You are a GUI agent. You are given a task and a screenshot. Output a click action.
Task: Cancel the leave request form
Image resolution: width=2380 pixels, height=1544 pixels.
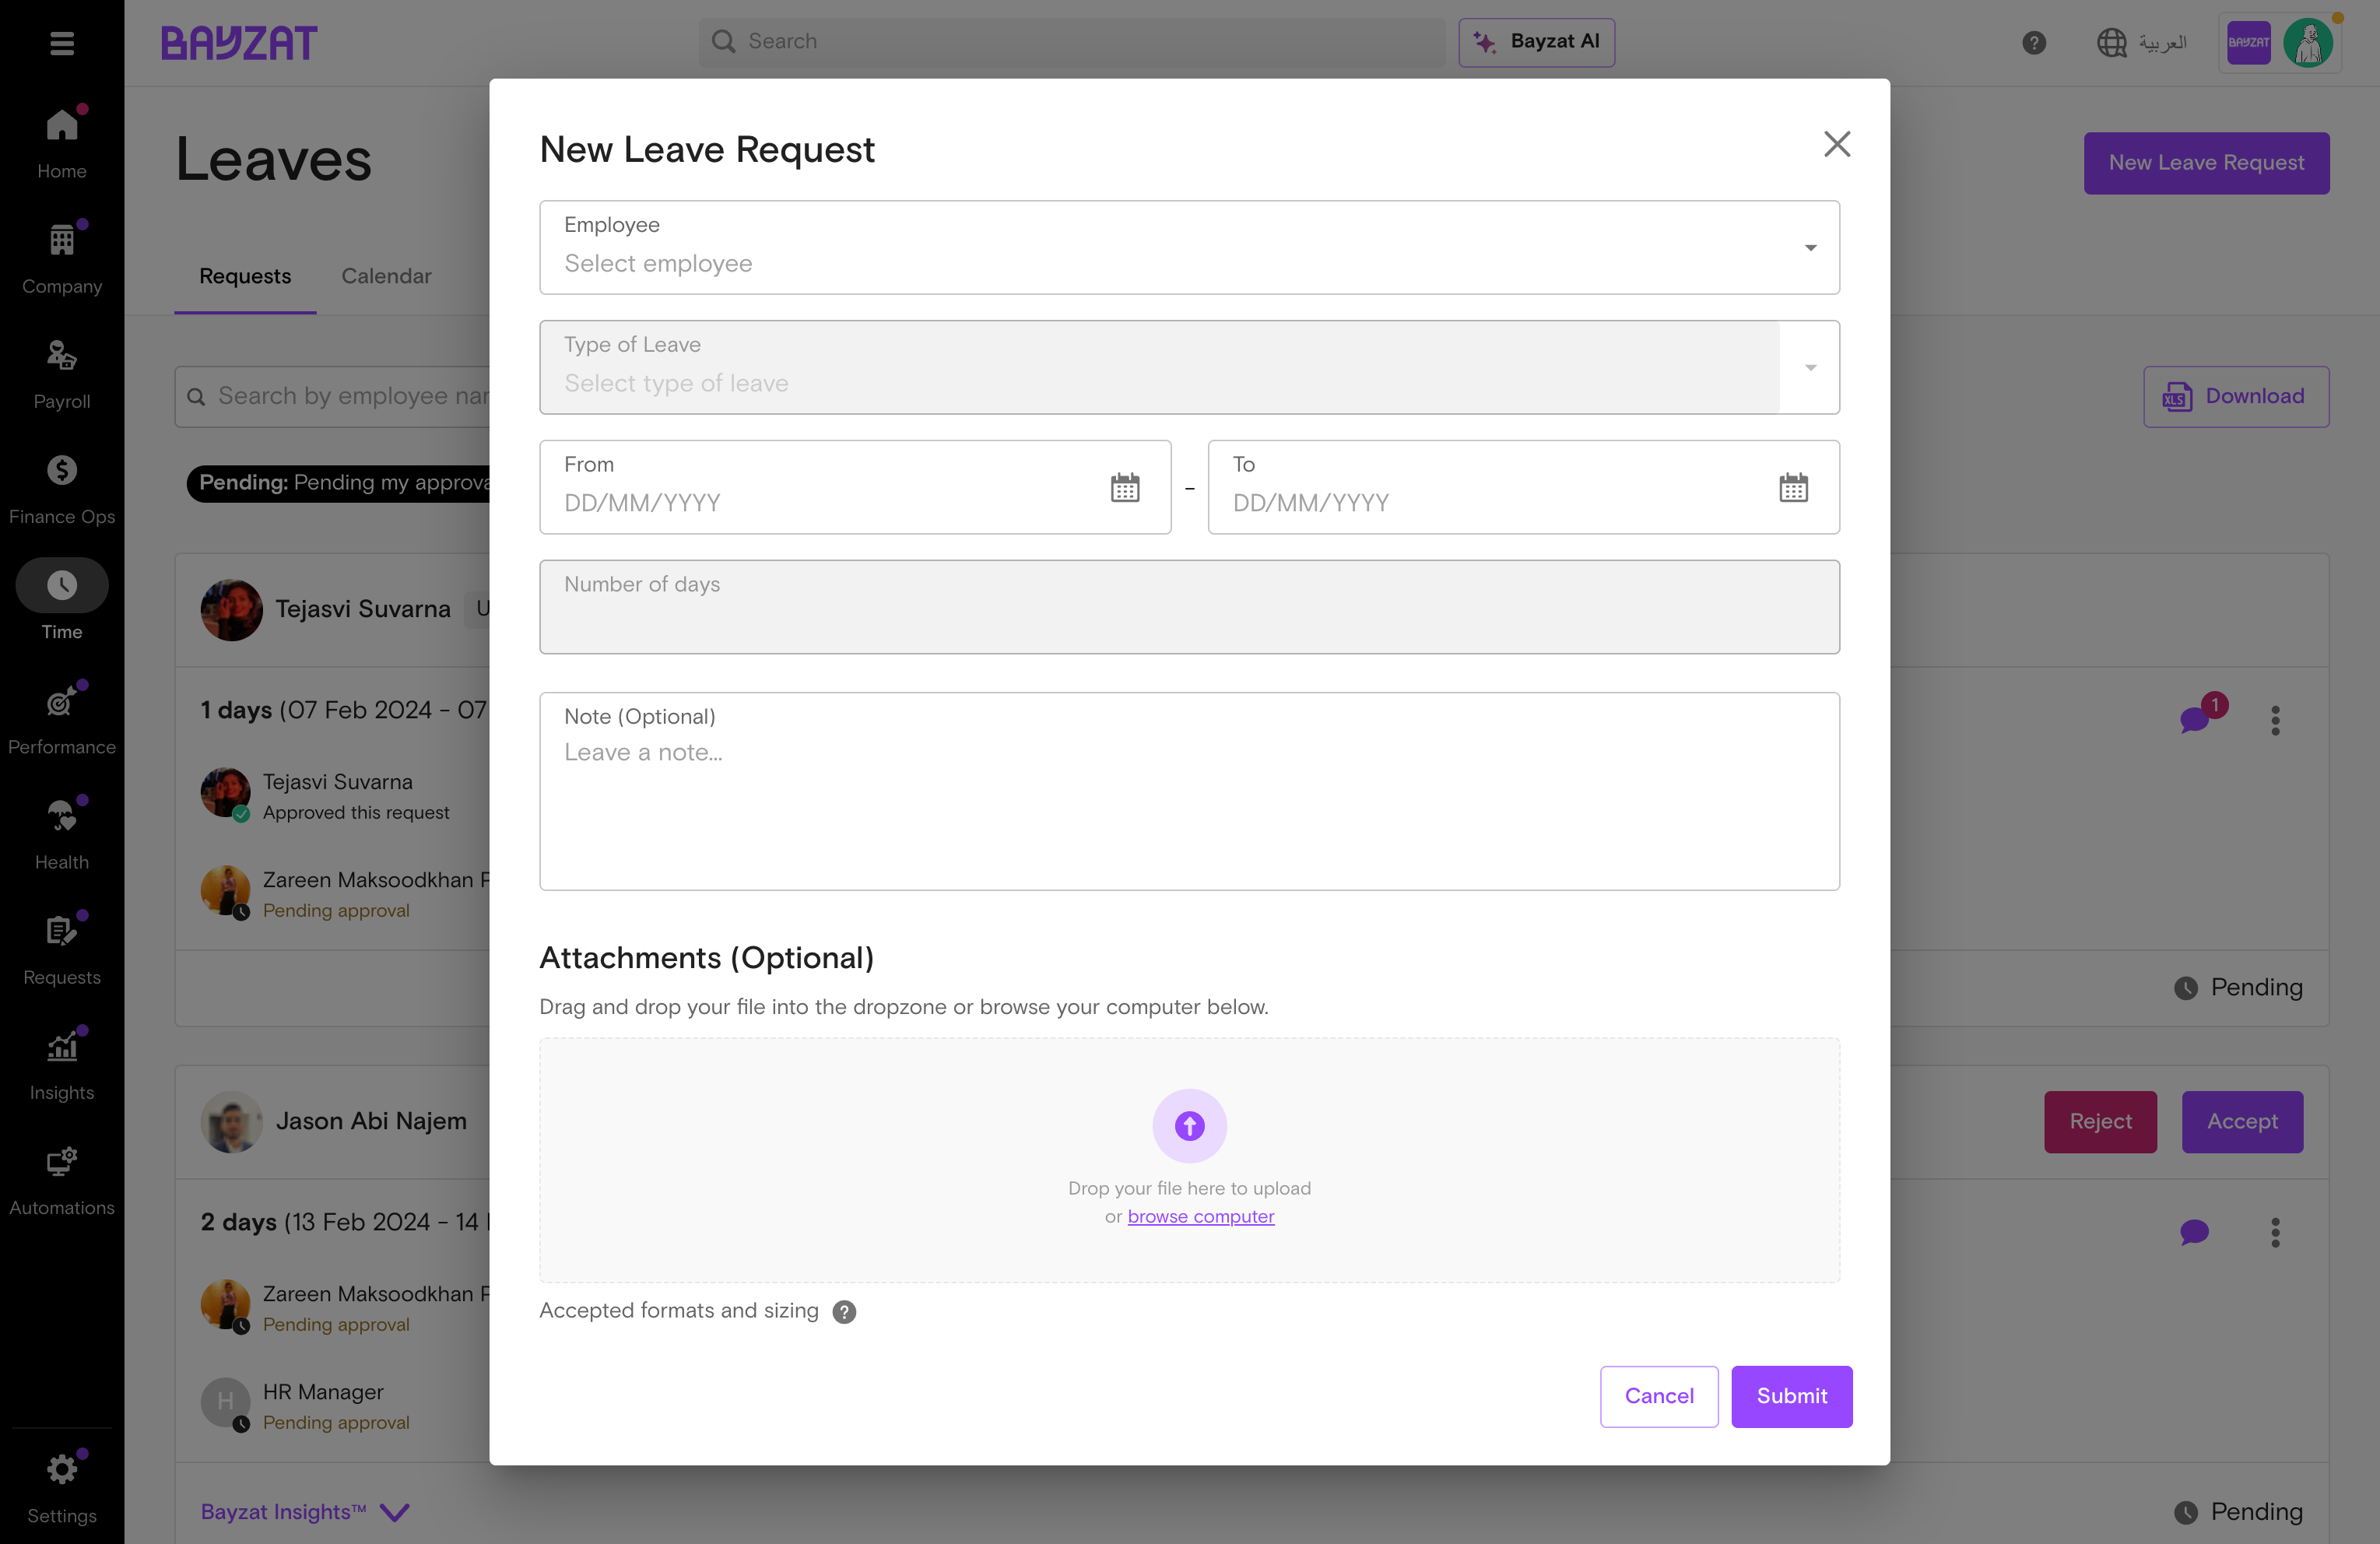click(x=1658, y=1396)
